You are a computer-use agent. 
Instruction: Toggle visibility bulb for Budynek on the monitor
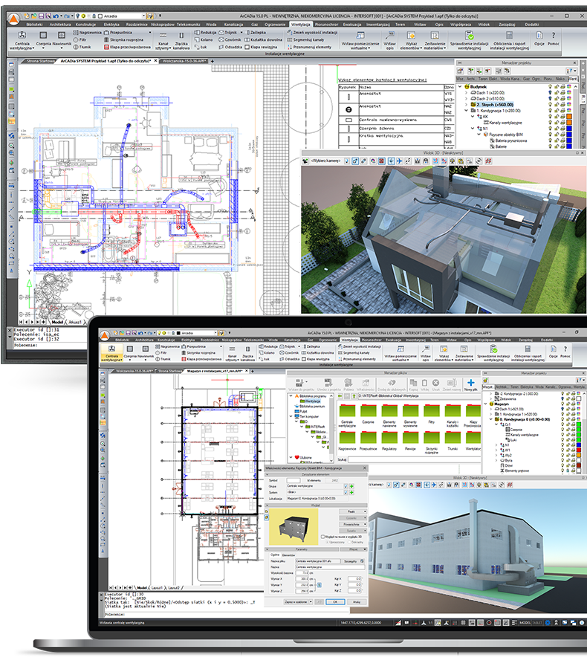[x=550, y=87]
